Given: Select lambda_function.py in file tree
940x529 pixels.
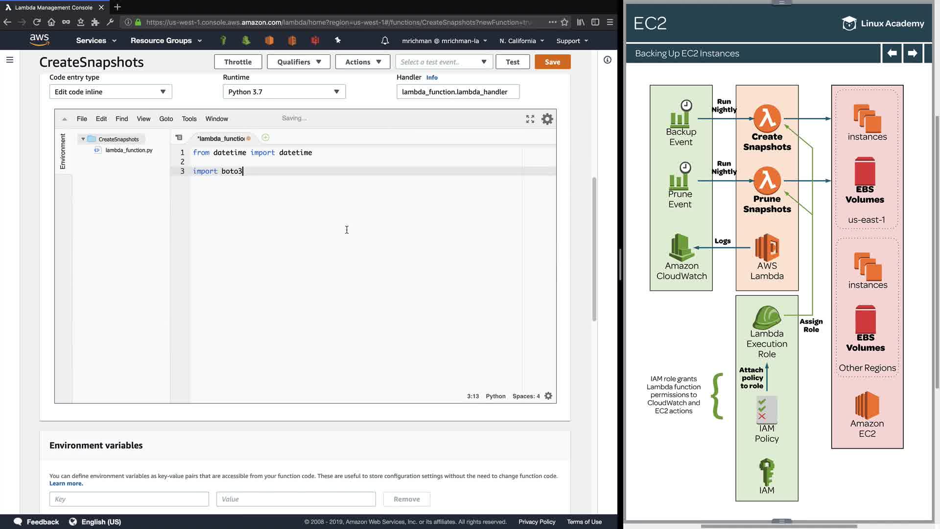Looking at the screenshot, I should 129,150.
